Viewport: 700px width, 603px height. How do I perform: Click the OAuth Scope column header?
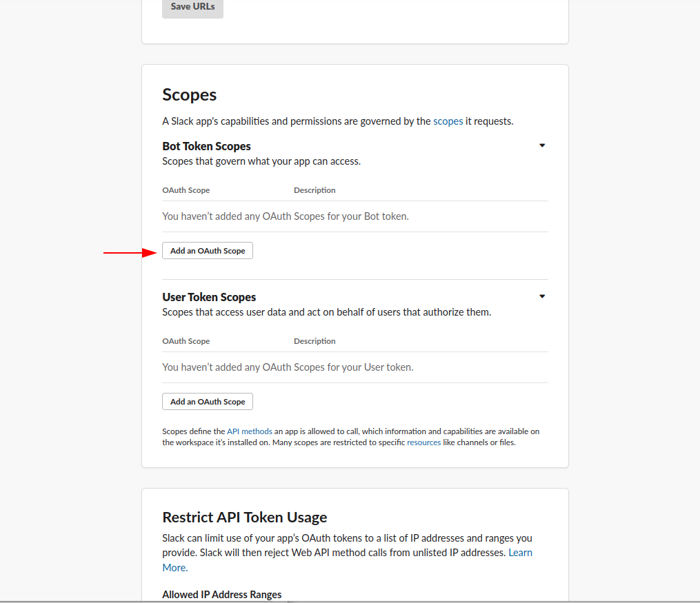186,190
